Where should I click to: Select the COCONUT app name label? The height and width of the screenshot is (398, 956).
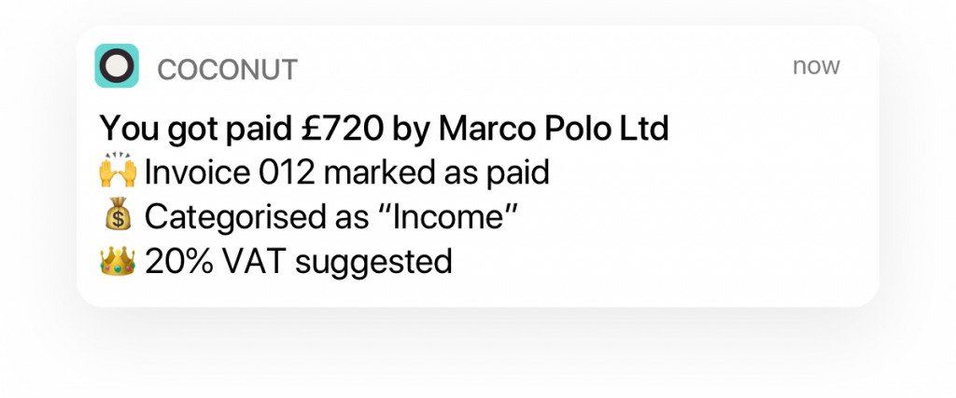(x=228, y=70)
